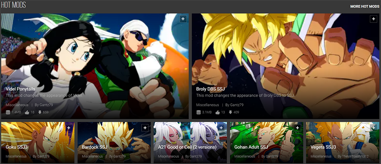Click the thumbs-up icon on Videl Ponytails
The width and height of the screenshot is (381, 164).
[27, 112]
